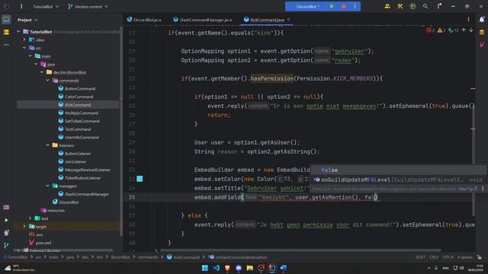Expand the target folder
Screen dimensions: 488x274
coord(24,227)
